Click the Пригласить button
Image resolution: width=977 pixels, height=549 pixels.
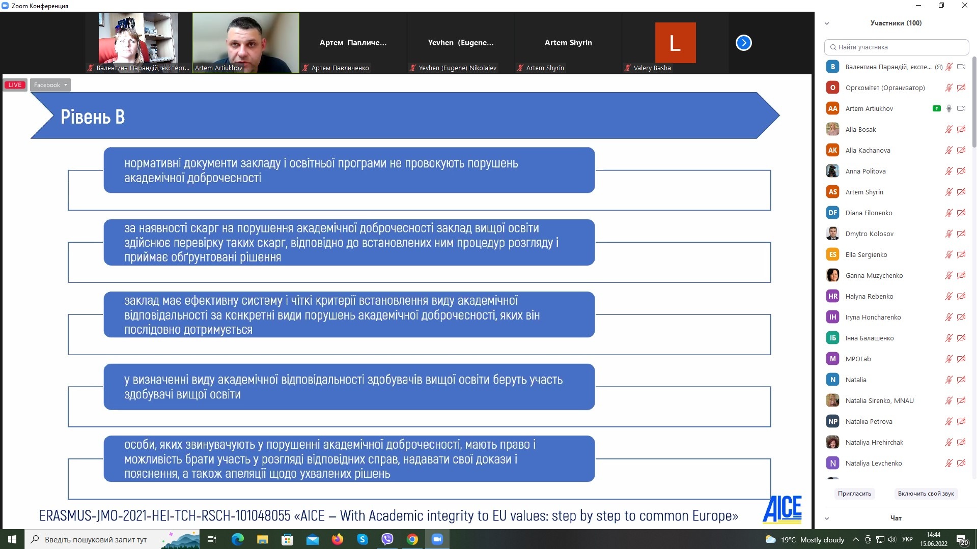(854, 494)
